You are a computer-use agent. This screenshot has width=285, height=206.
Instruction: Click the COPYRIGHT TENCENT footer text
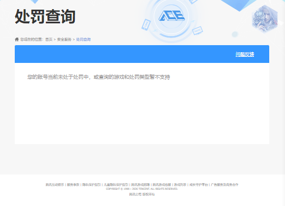click(x=142, y=189)
